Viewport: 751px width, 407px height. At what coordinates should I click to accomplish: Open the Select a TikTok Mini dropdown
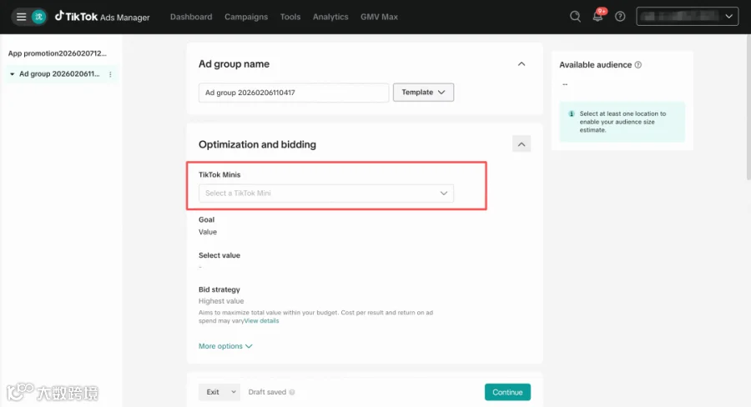click(326, 193)
